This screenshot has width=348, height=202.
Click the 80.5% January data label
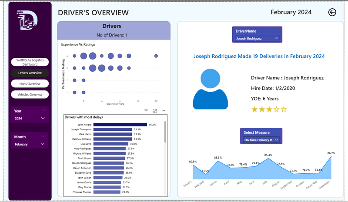(193, 162)
